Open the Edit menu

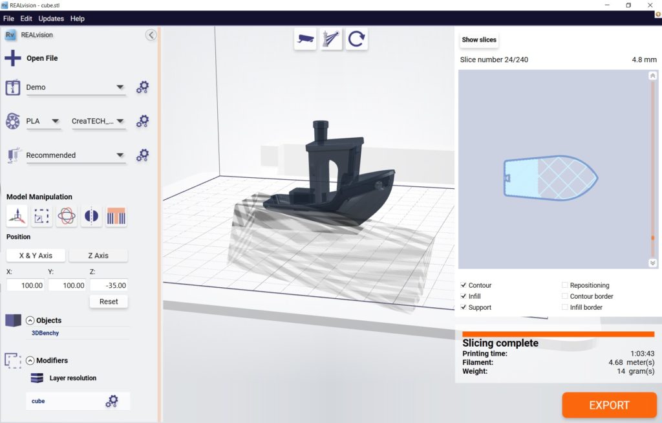(26, 19)
